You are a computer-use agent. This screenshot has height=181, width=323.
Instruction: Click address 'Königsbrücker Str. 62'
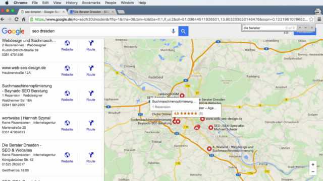pos(18,160)
